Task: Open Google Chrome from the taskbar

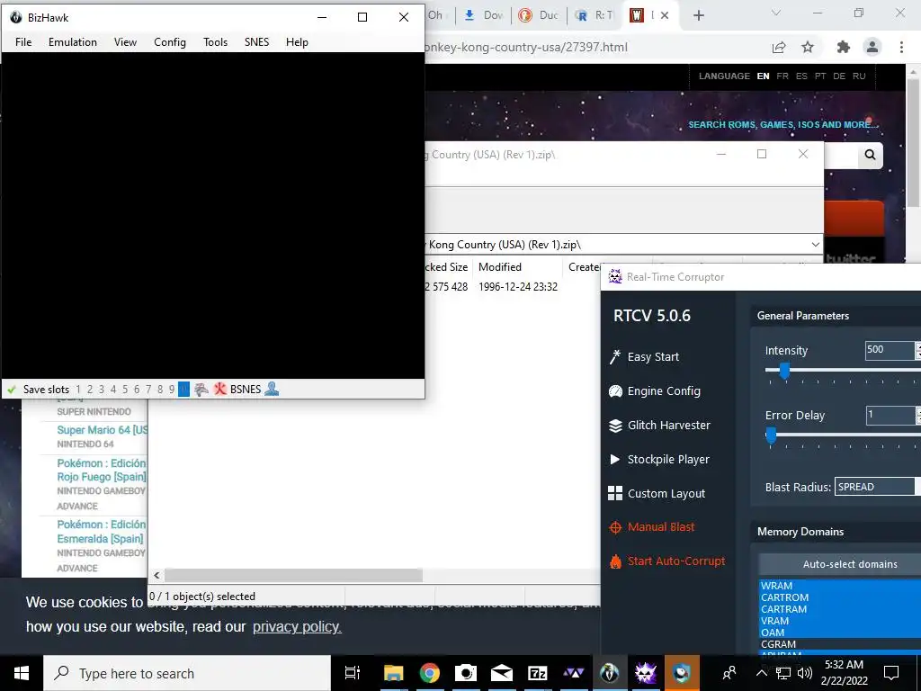Action: (x=429, y=673)
